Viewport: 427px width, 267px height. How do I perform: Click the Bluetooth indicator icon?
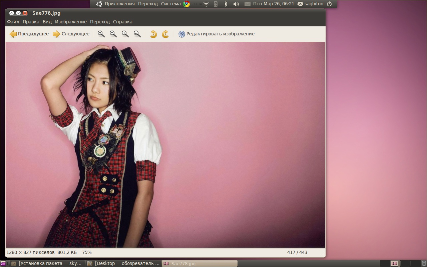(226, 4)
